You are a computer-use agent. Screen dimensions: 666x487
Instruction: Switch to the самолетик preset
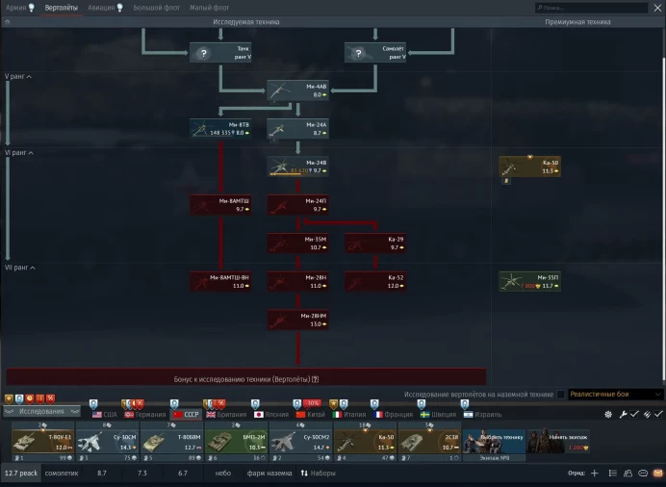pos(62,473)
